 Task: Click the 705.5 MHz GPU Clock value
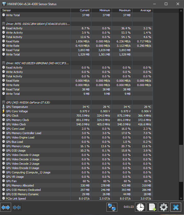[83, 116]
